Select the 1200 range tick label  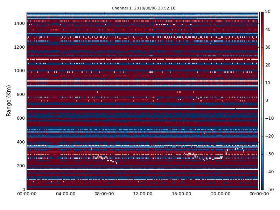[19, 47]
